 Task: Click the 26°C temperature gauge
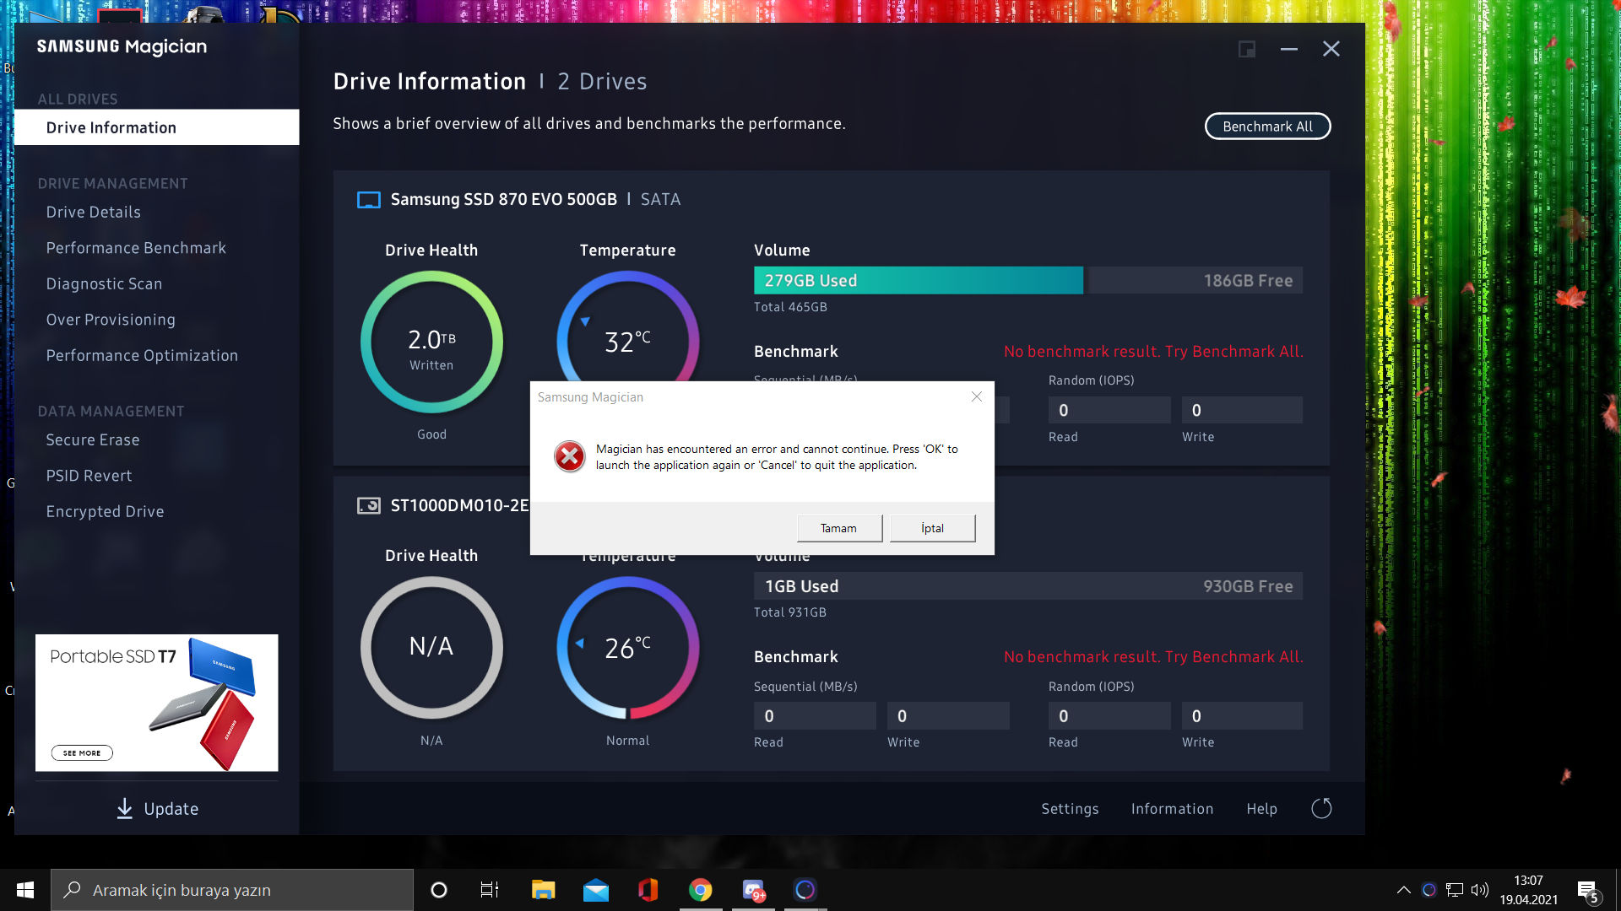(628, 648)
